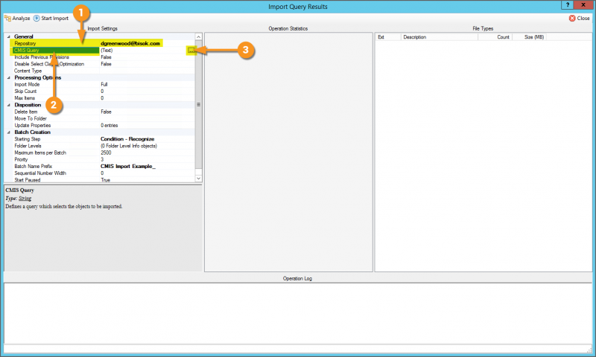Select the Repository property row
Screen dimensions: 596x357
click(103, 43)
